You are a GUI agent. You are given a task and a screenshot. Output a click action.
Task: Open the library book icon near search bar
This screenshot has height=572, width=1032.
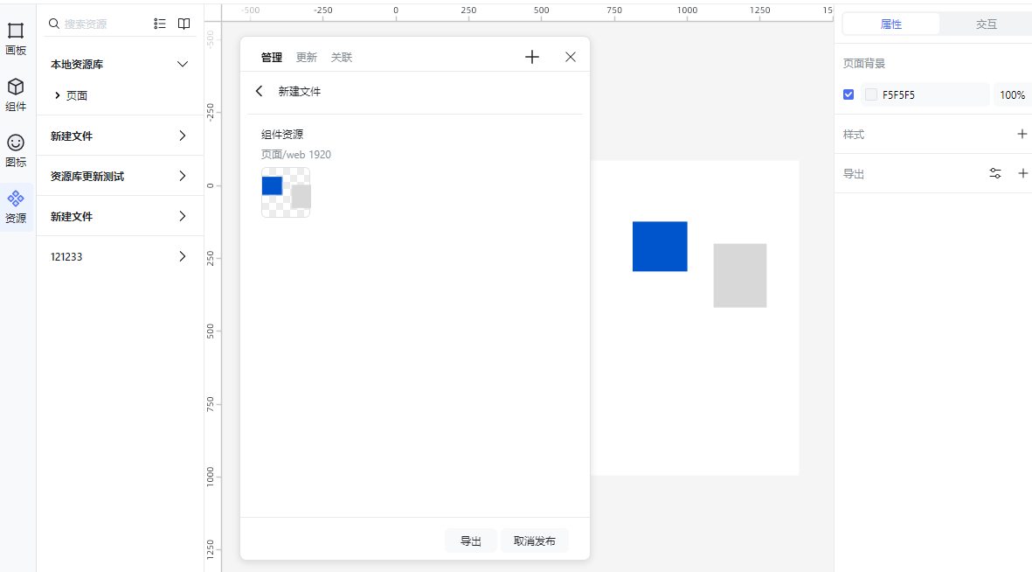[x=184, y=24]
